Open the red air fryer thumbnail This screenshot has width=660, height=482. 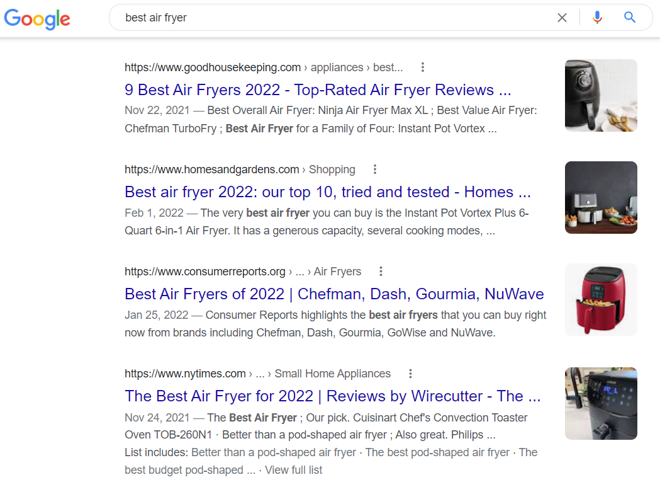601,299
